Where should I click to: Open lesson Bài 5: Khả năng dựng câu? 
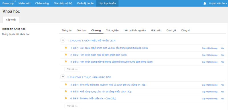101,92
